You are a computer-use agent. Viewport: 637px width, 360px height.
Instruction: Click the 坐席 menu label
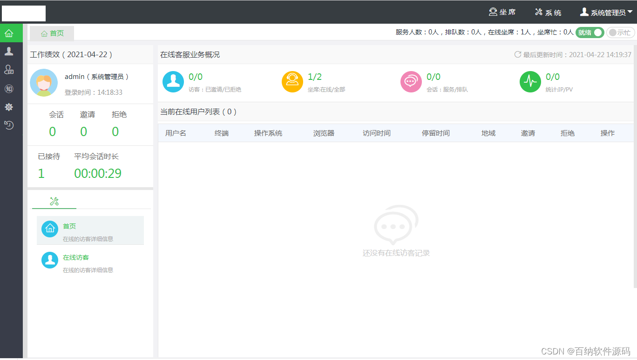[508, 13]
